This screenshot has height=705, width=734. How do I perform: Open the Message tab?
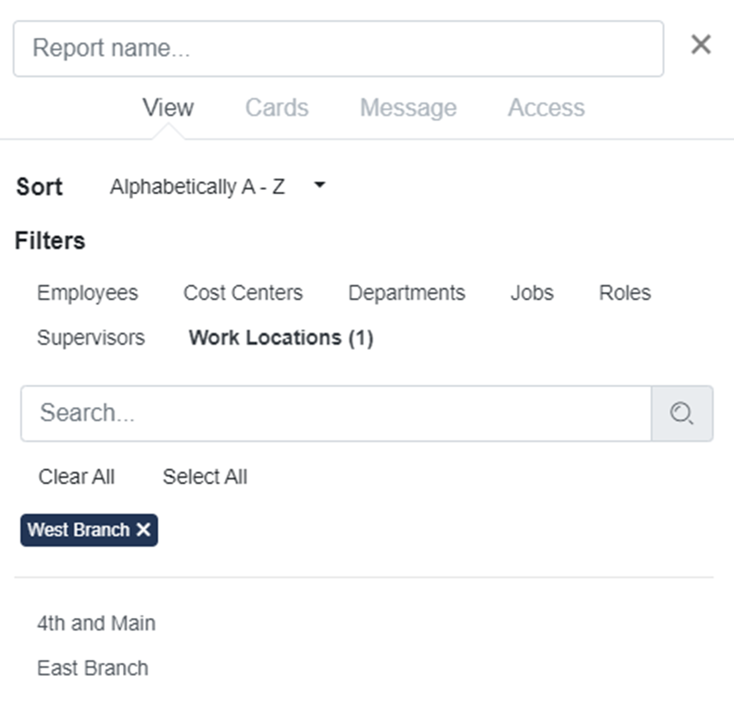[x=408, y=108]
